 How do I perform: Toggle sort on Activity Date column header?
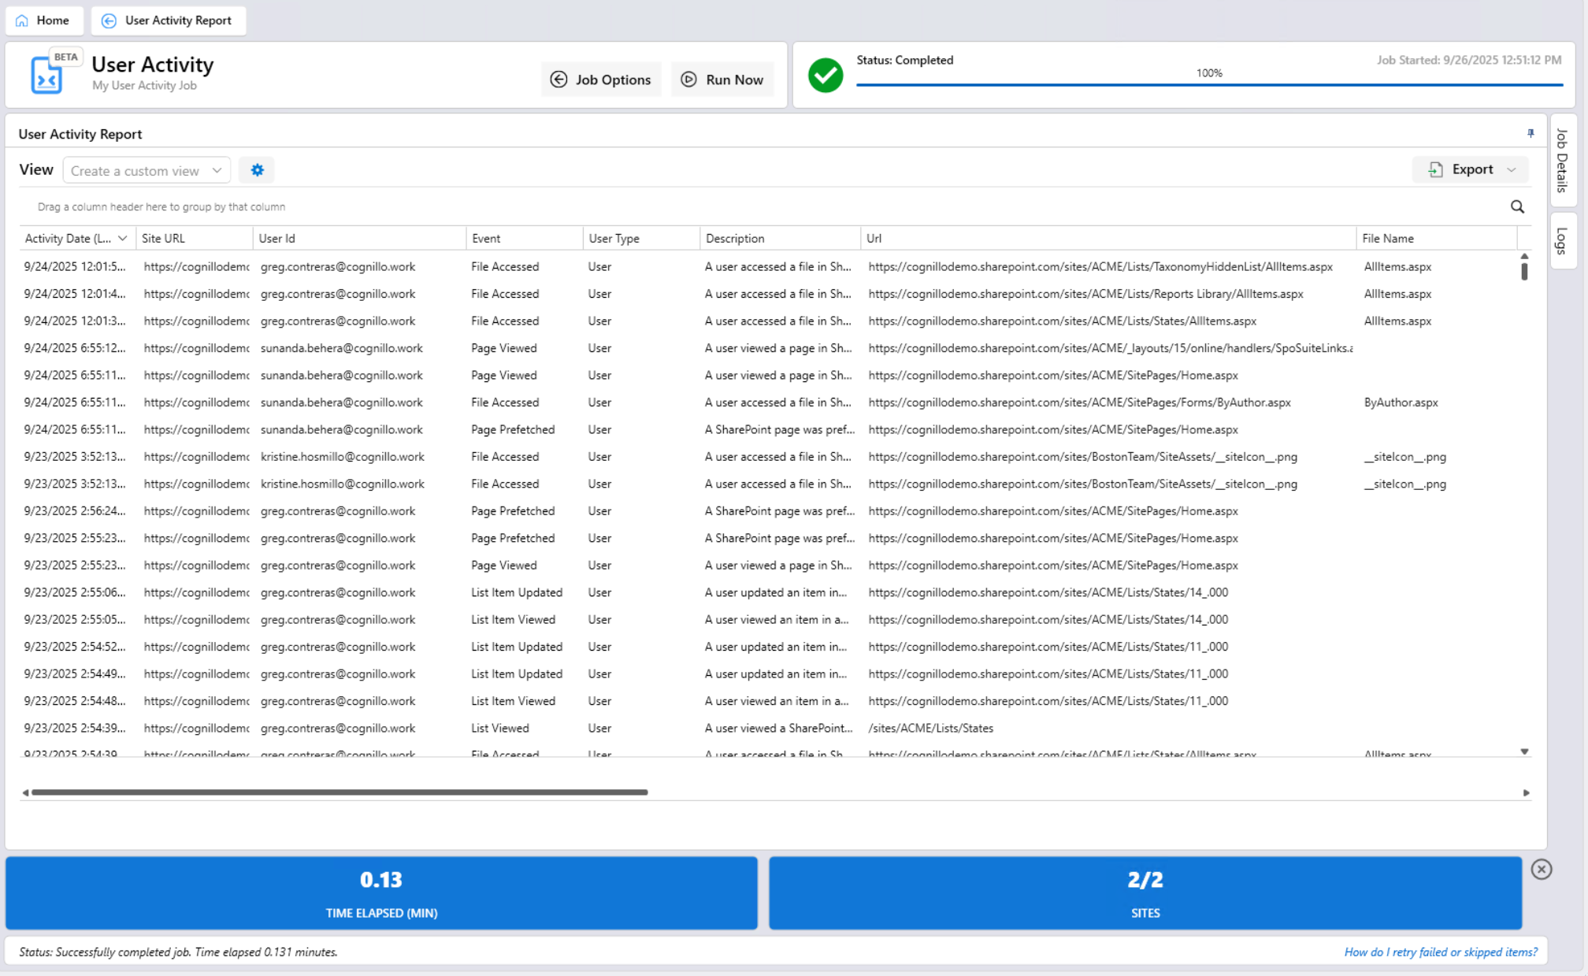pos(76,238)
